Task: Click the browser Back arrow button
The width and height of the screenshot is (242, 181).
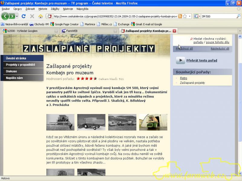Action: pyautogui.click(x=5, y=16)
